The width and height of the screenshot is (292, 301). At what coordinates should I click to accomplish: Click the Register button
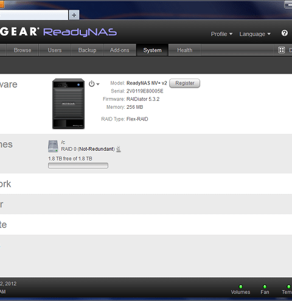[185, 83]
